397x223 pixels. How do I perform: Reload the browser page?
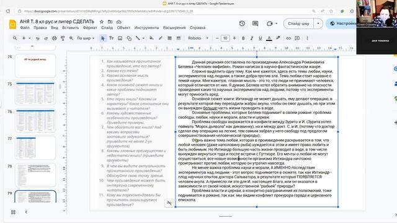click(x=8, y=11)
